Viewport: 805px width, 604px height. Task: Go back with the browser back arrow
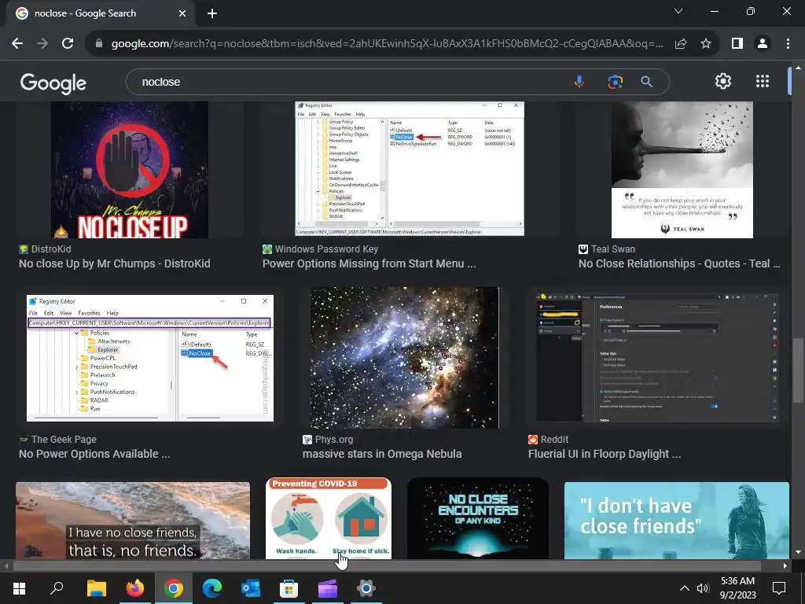tap(17, 44)
